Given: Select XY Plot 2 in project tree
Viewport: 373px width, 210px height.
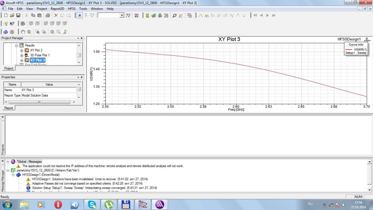Looking at the screenshot, I should point(36,50).
